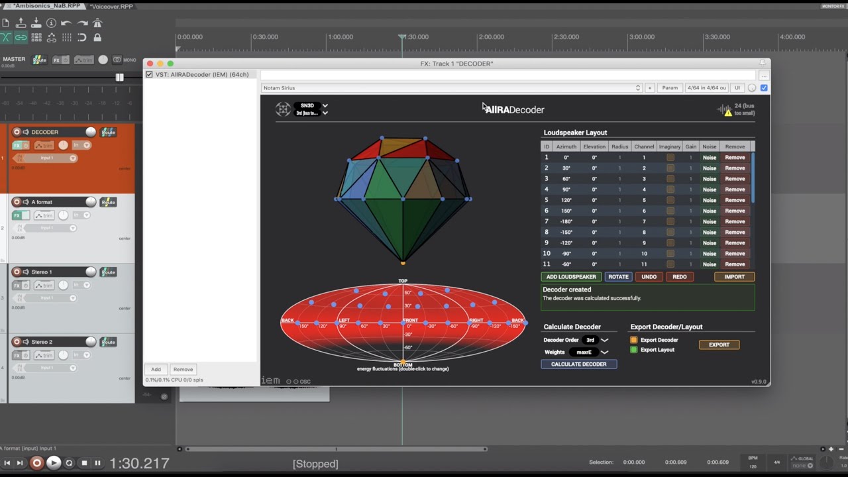
Task: Open Project Settings info icon
Action: [52, 23]
